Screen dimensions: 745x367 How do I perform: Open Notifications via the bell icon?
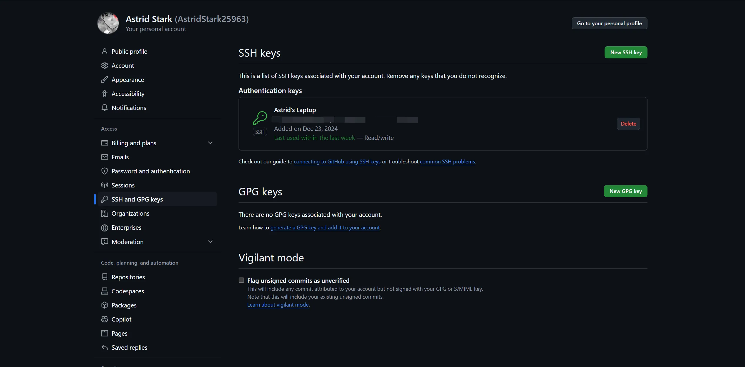click(x=105, y=108)
